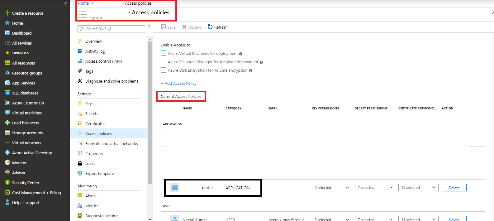494x221 pixels.
Task: Click the Save disk icon
Action: click(x=163, y=27)
